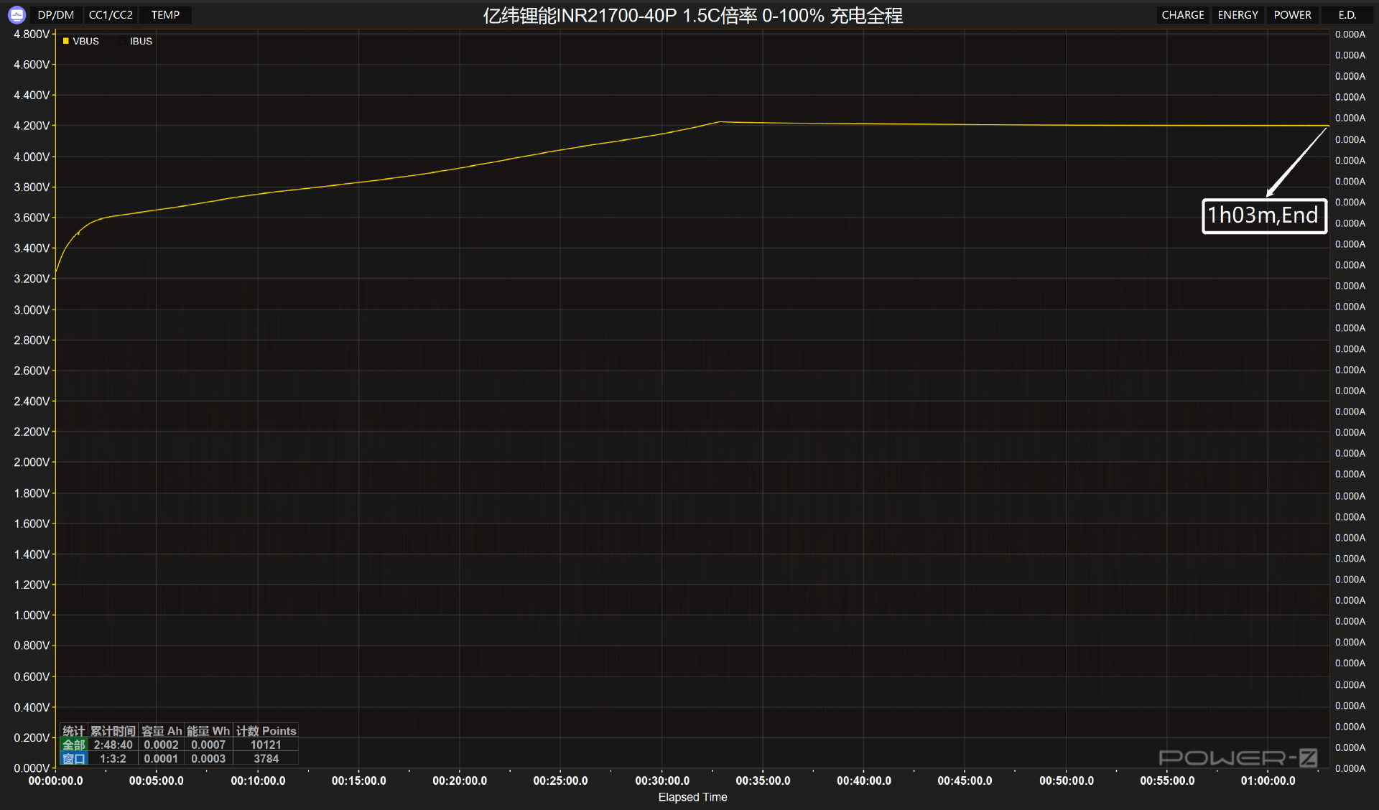
Task: Click the 01:00:00.0 time axis tick
Action: coord(1268,781)
